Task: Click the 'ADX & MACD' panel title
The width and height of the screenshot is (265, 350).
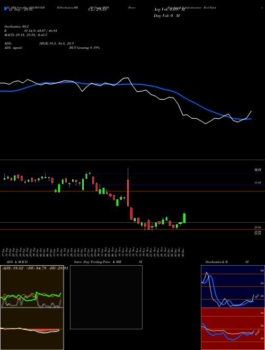Action: 17,262
